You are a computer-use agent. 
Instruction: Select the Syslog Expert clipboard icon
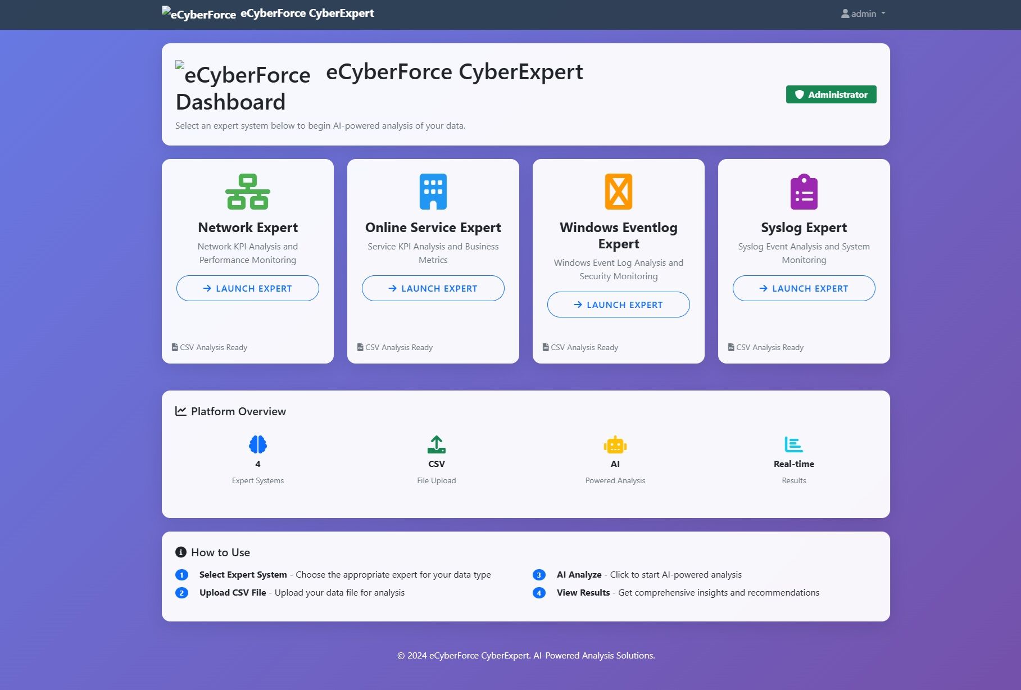(804, 191)
